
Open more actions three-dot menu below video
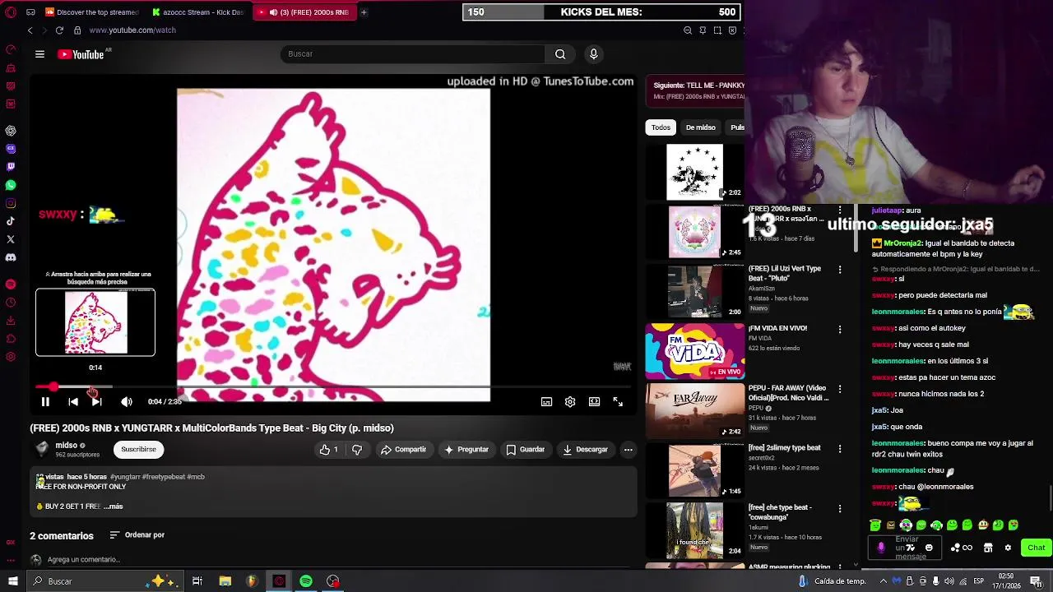pyautogui.click(x=628, y=450)
